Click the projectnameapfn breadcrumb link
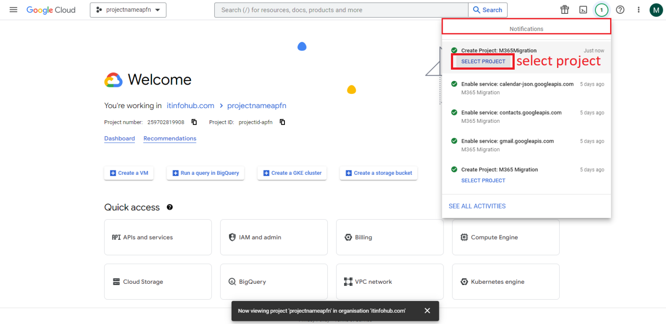Screen dimensions: 666x324 point(257,106)
